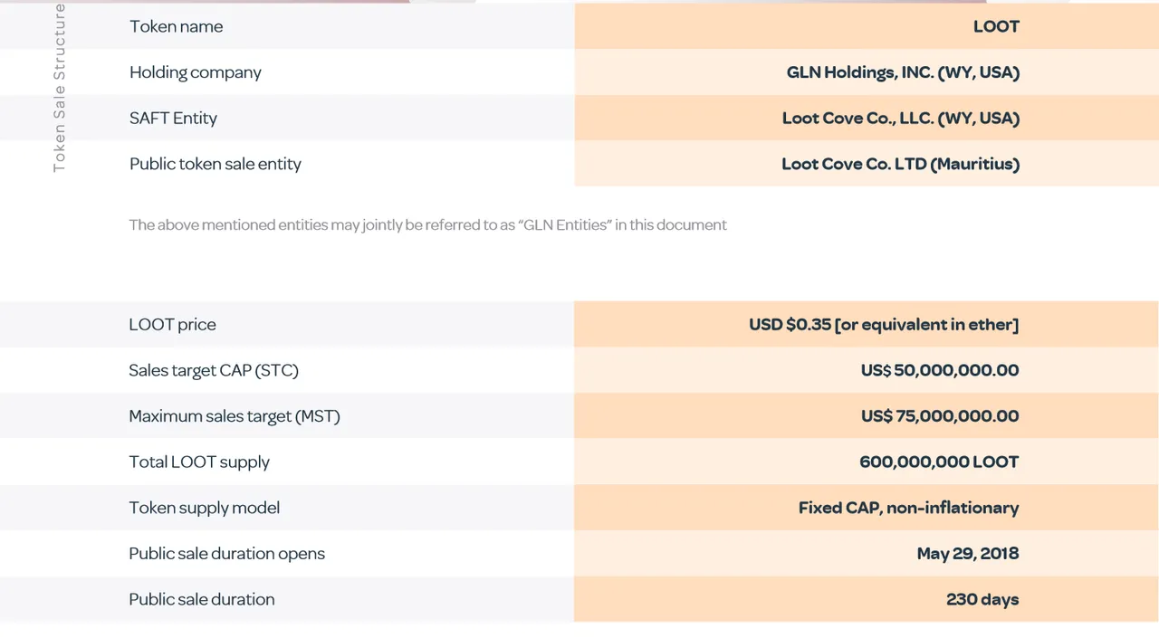1159x638 pixels.
Task: Click the 'Public token sale entity' label
Action: pos(215,164)
